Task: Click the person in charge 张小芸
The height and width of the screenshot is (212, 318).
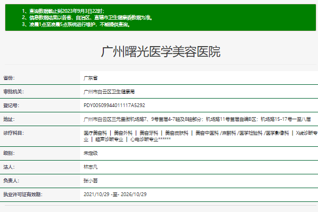Action: pos(91,181)
